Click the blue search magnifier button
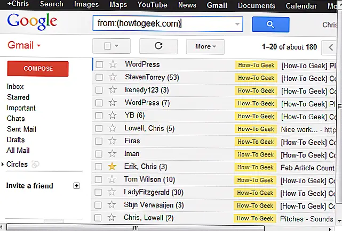The height and width of the screenshot is (231, 342). (271, 24)
